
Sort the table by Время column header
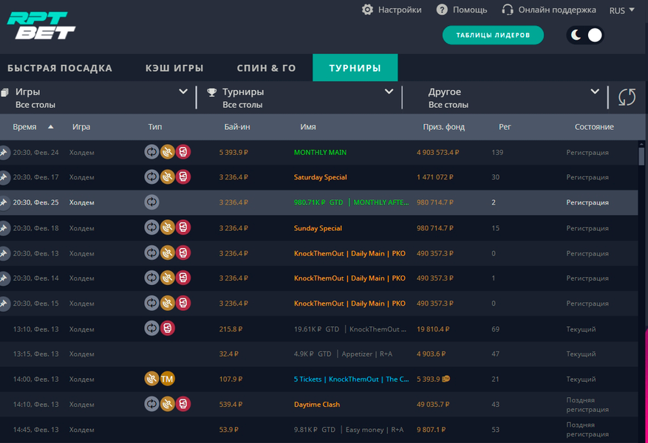24,127
